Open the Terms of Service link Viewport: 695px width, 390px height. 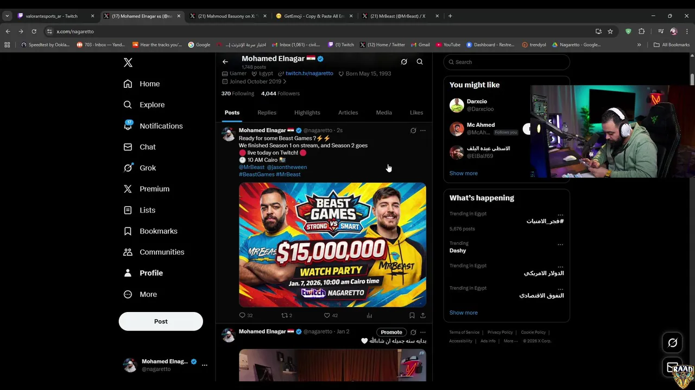point(464,332)
